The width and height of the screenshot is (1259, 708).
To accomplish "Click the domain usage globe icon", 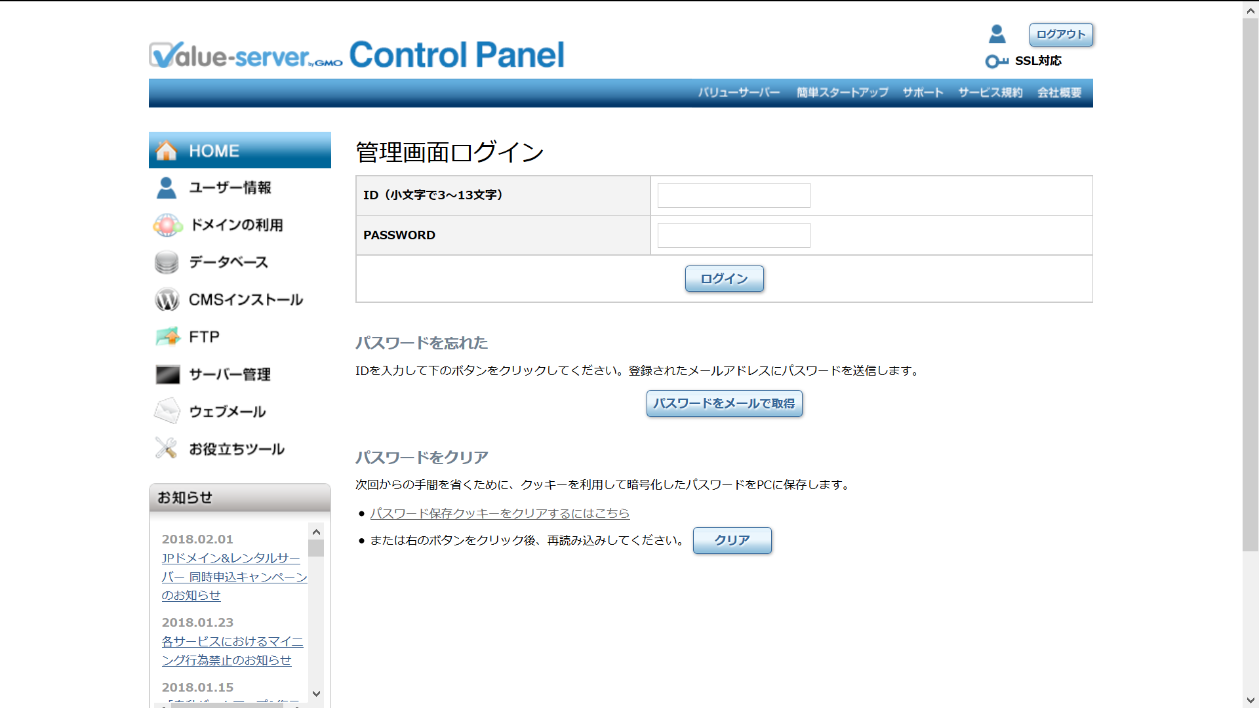I will click(x=167, y=225).
